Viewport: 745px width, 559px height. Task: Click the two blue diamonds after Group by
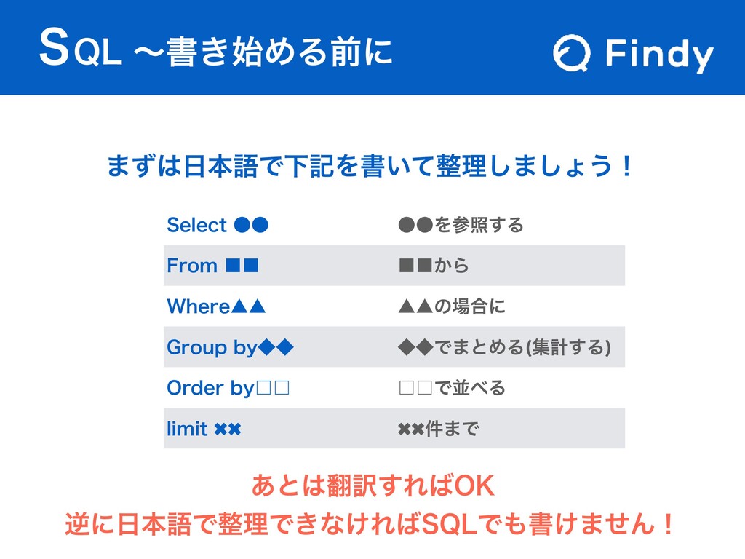tap(276, 347)
